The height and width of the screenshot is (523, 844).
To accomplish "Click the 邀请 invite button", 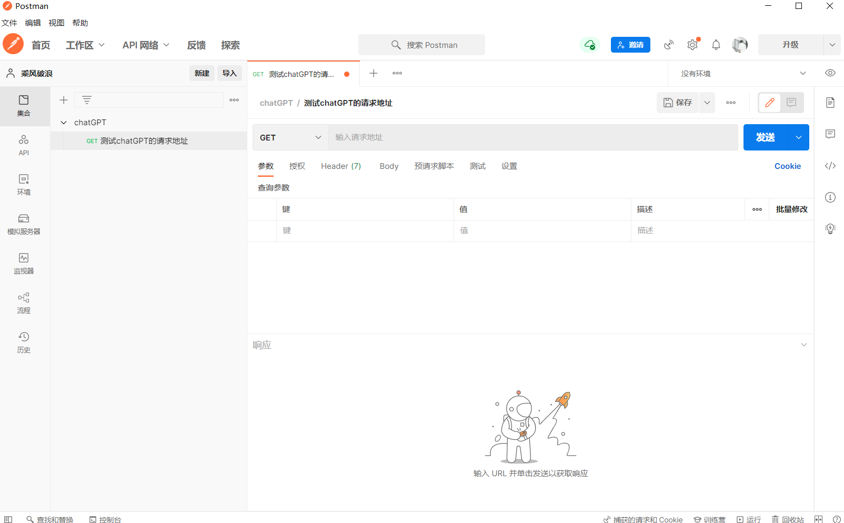I will click(x=630, y=45).
